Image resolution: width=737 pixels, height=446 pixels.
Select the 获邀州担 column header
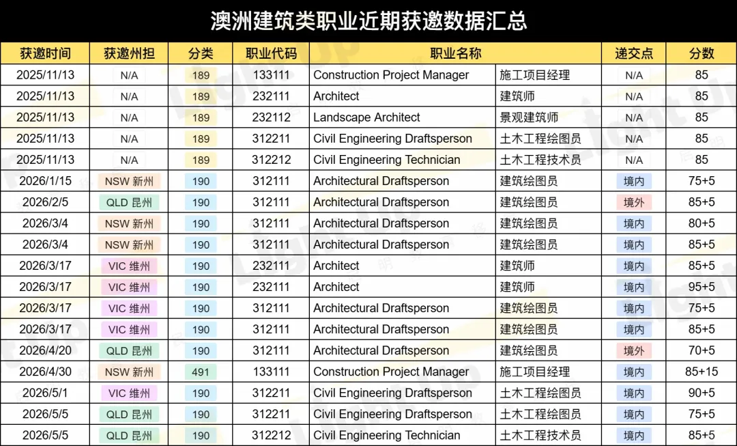129,53
